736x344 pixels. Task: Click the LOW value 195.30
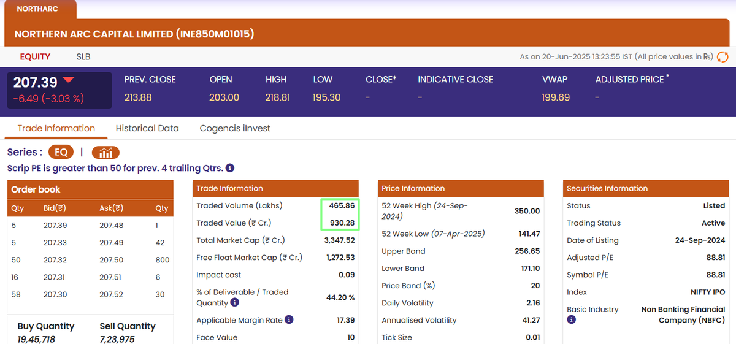(x=327, y=97)
